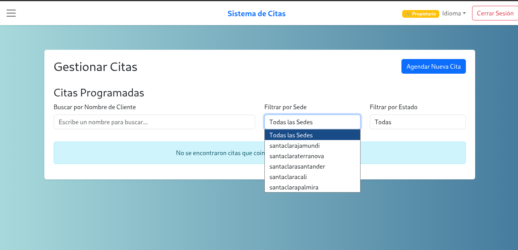Screen dimensions: 518x250
Task: Click the crown icon on the Propietario badge
Action: point(408,14)
